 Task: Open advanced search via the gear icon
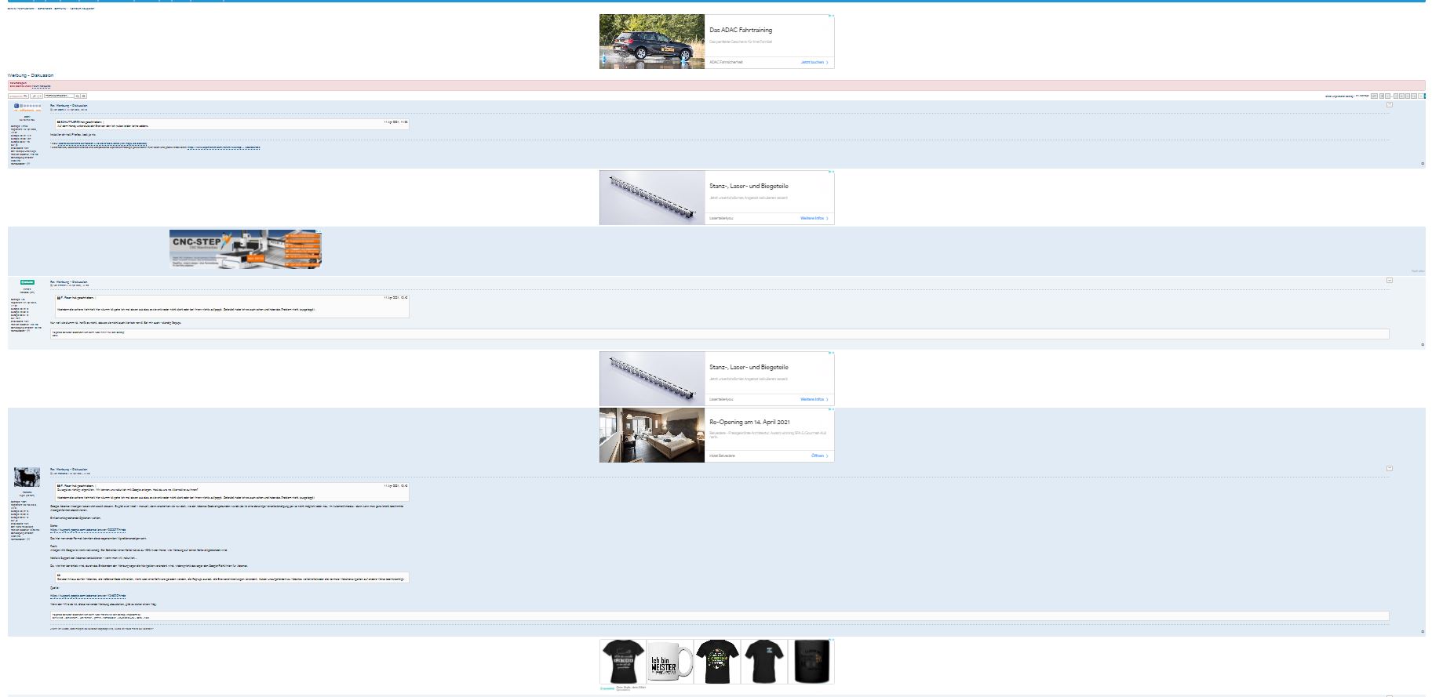[x=84, y=96]
